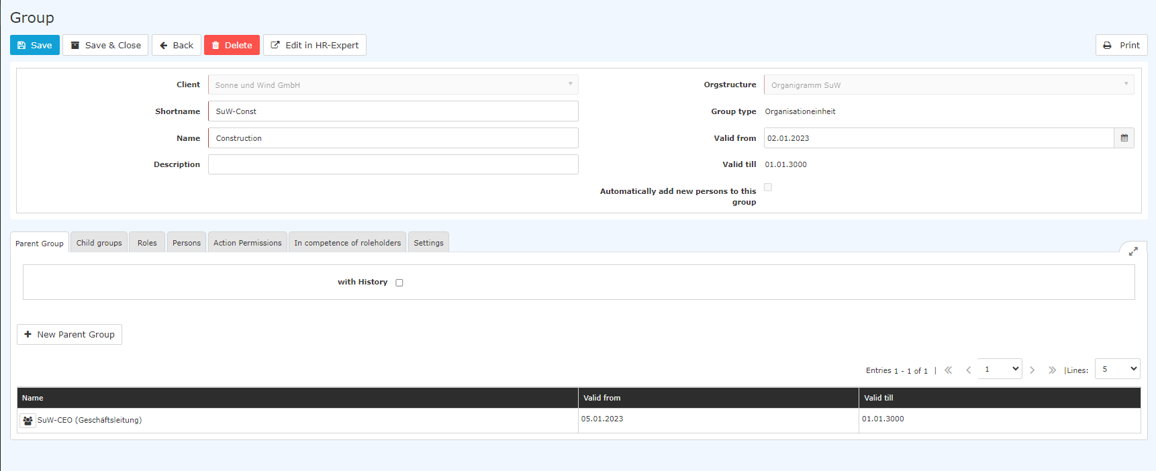Screen dimensions: 1156x471
Task: Enable the with History checkbox
Action: tap(399, 282)
